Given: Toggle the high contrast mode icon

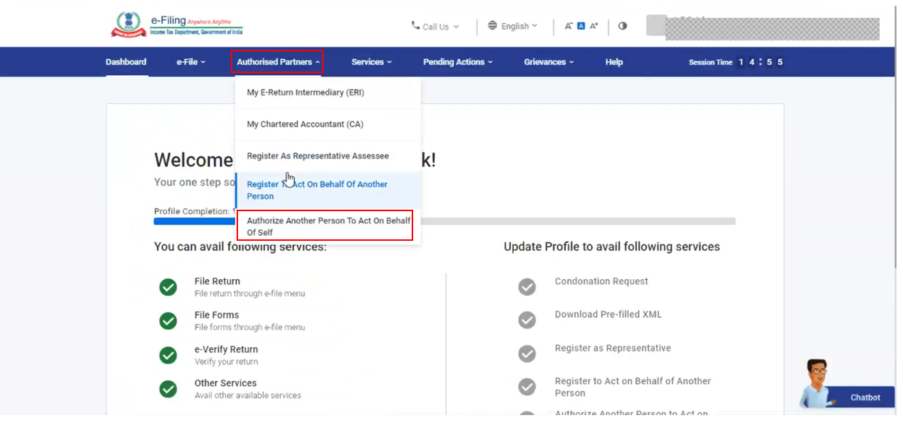Looking at the screenshot, I should pyautogui.click(x=622, y=26).
